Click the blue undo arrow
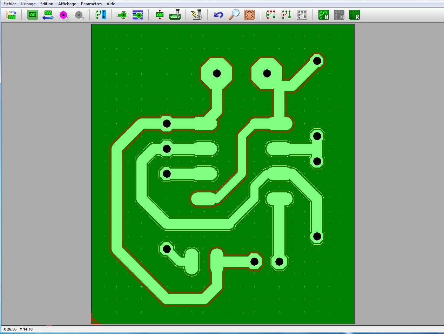444x334 pixels. (218, 15)
